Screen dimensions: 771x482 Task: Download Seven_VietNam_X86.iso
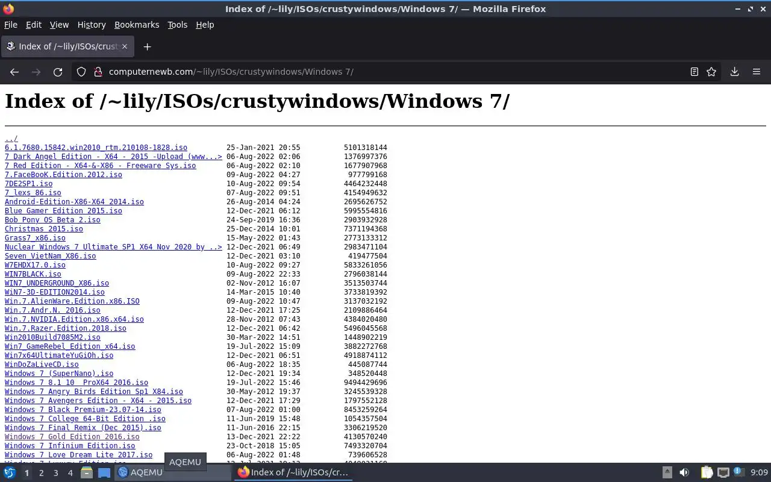coord(50,256)
